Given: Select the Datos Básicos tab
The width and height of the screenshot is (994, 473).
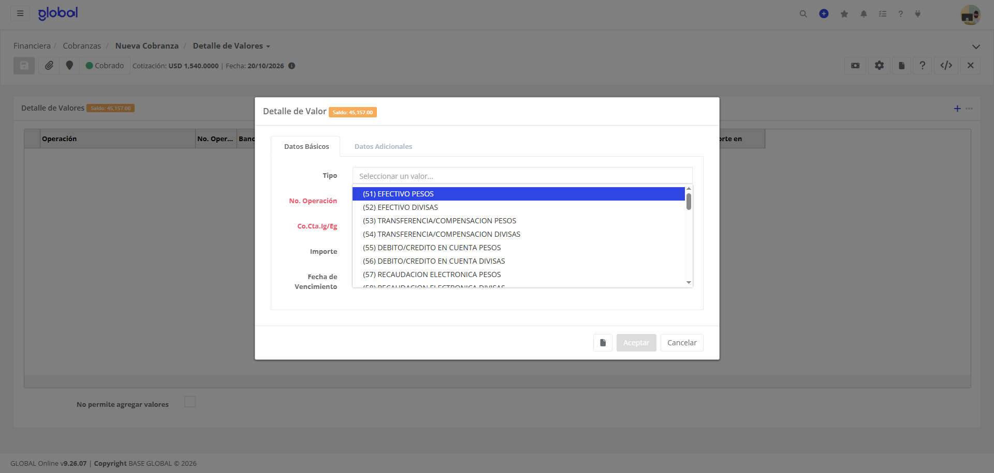Looking at the screenshot, I should (x=306, y=146).
